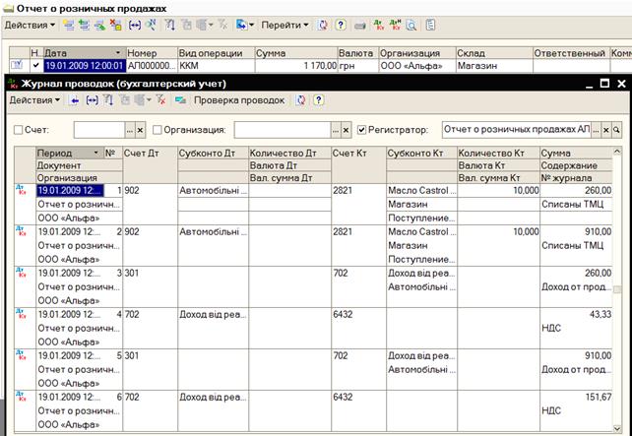The width and height of the screenshot is (632, 436).
Task: Enable the Организация filter checkbox
Action: pos(157,129)
